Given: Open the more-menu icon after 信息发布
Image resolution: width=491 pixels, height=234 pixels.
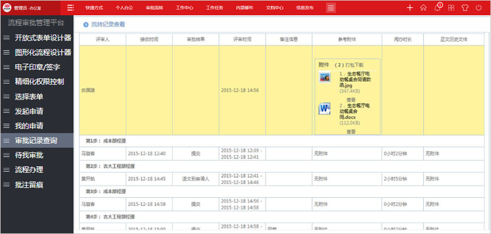Looking at the screenshot, I should [331, 8].
